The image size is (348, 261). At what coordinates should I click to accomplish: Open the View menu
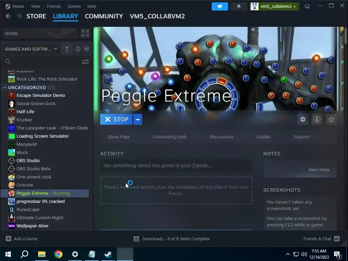pyautogui.click(x=35, y=6)
